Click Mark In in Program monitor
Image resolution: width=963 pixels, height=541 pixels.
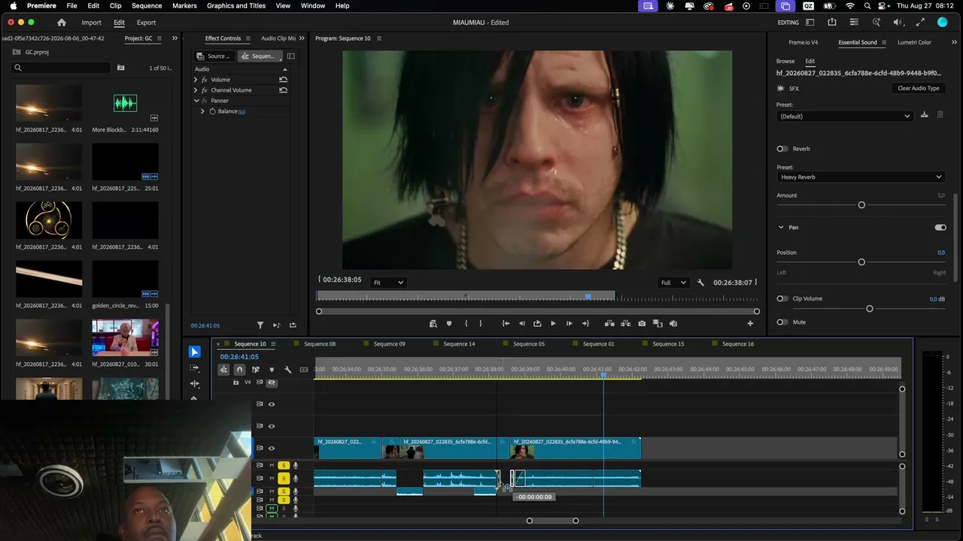tap(466, 324)
